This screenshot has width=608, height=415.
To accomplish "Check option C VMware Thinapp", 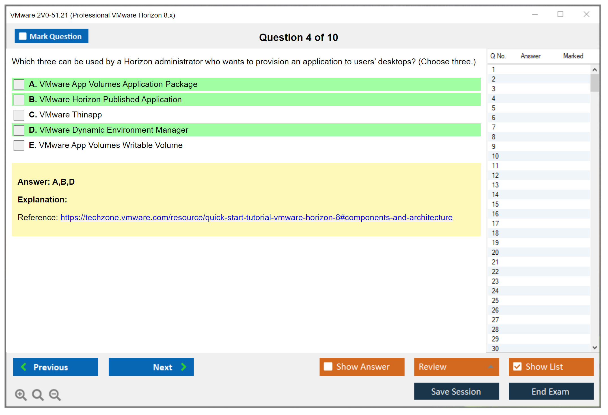I will tap(19, 115).
